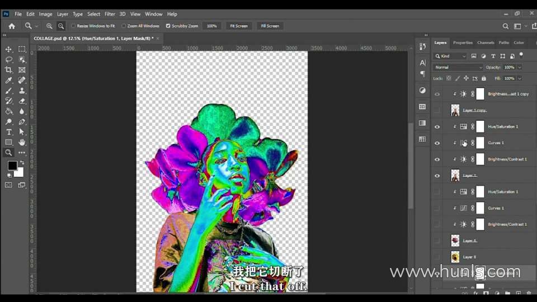Select the Healing Brush tool
537x302 pixels.
pyautogui.click(x=22, y=80)
